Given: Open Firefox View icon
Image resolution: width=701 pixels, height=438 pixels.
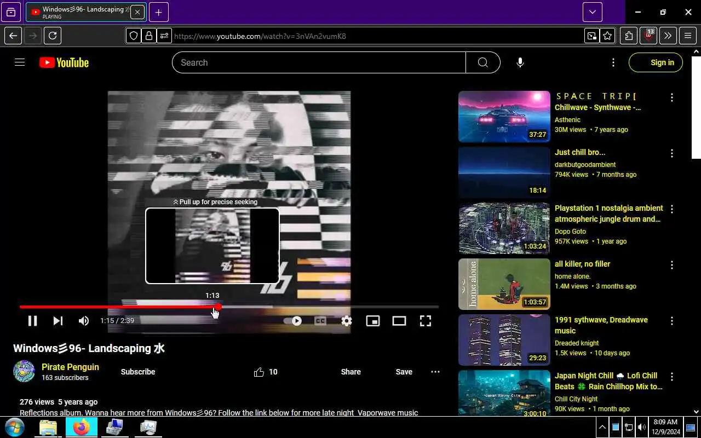Looking at the screenshot, I should tap(11, 12).
